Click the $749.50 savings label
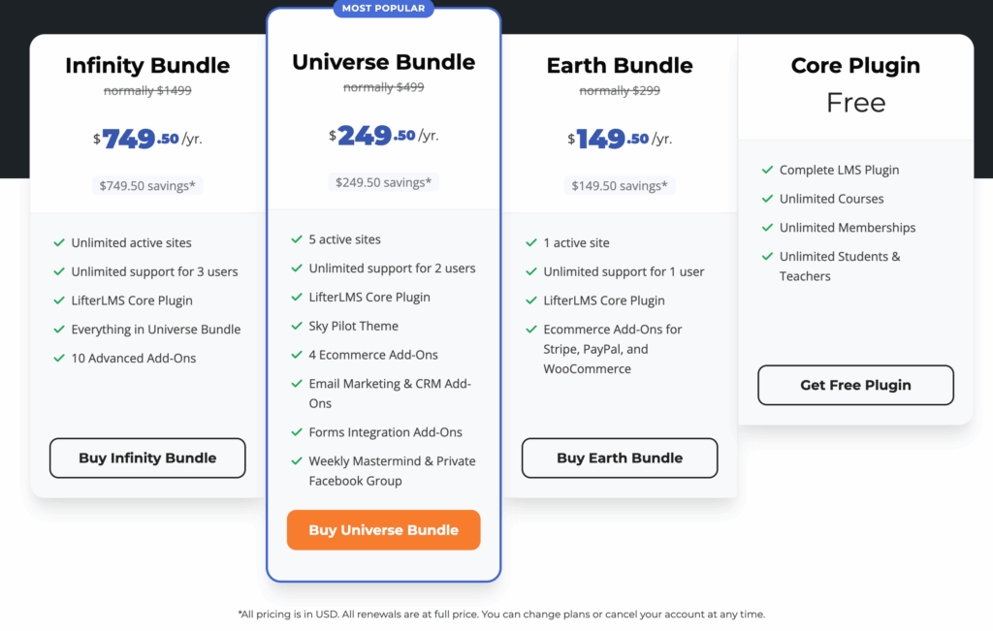Screen dimensions: 993x631 click(x=147, y=185)
